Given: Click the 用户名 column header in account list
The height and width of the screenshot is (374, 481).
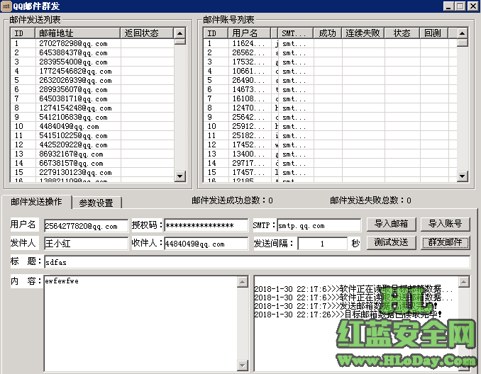Looking at the screenshot, I should 249,33.
